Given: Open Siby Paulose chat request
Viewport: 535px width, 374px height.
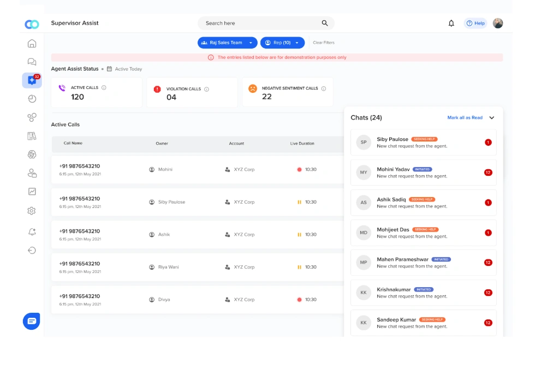Looking at the screenshot, I should (424, 143).
